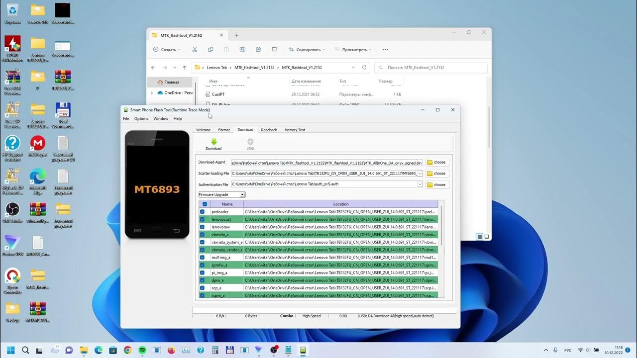Open new tab in Explorer window
Image resolution: width=637 pixels, height=358 pixels.
tap(237, 35)
